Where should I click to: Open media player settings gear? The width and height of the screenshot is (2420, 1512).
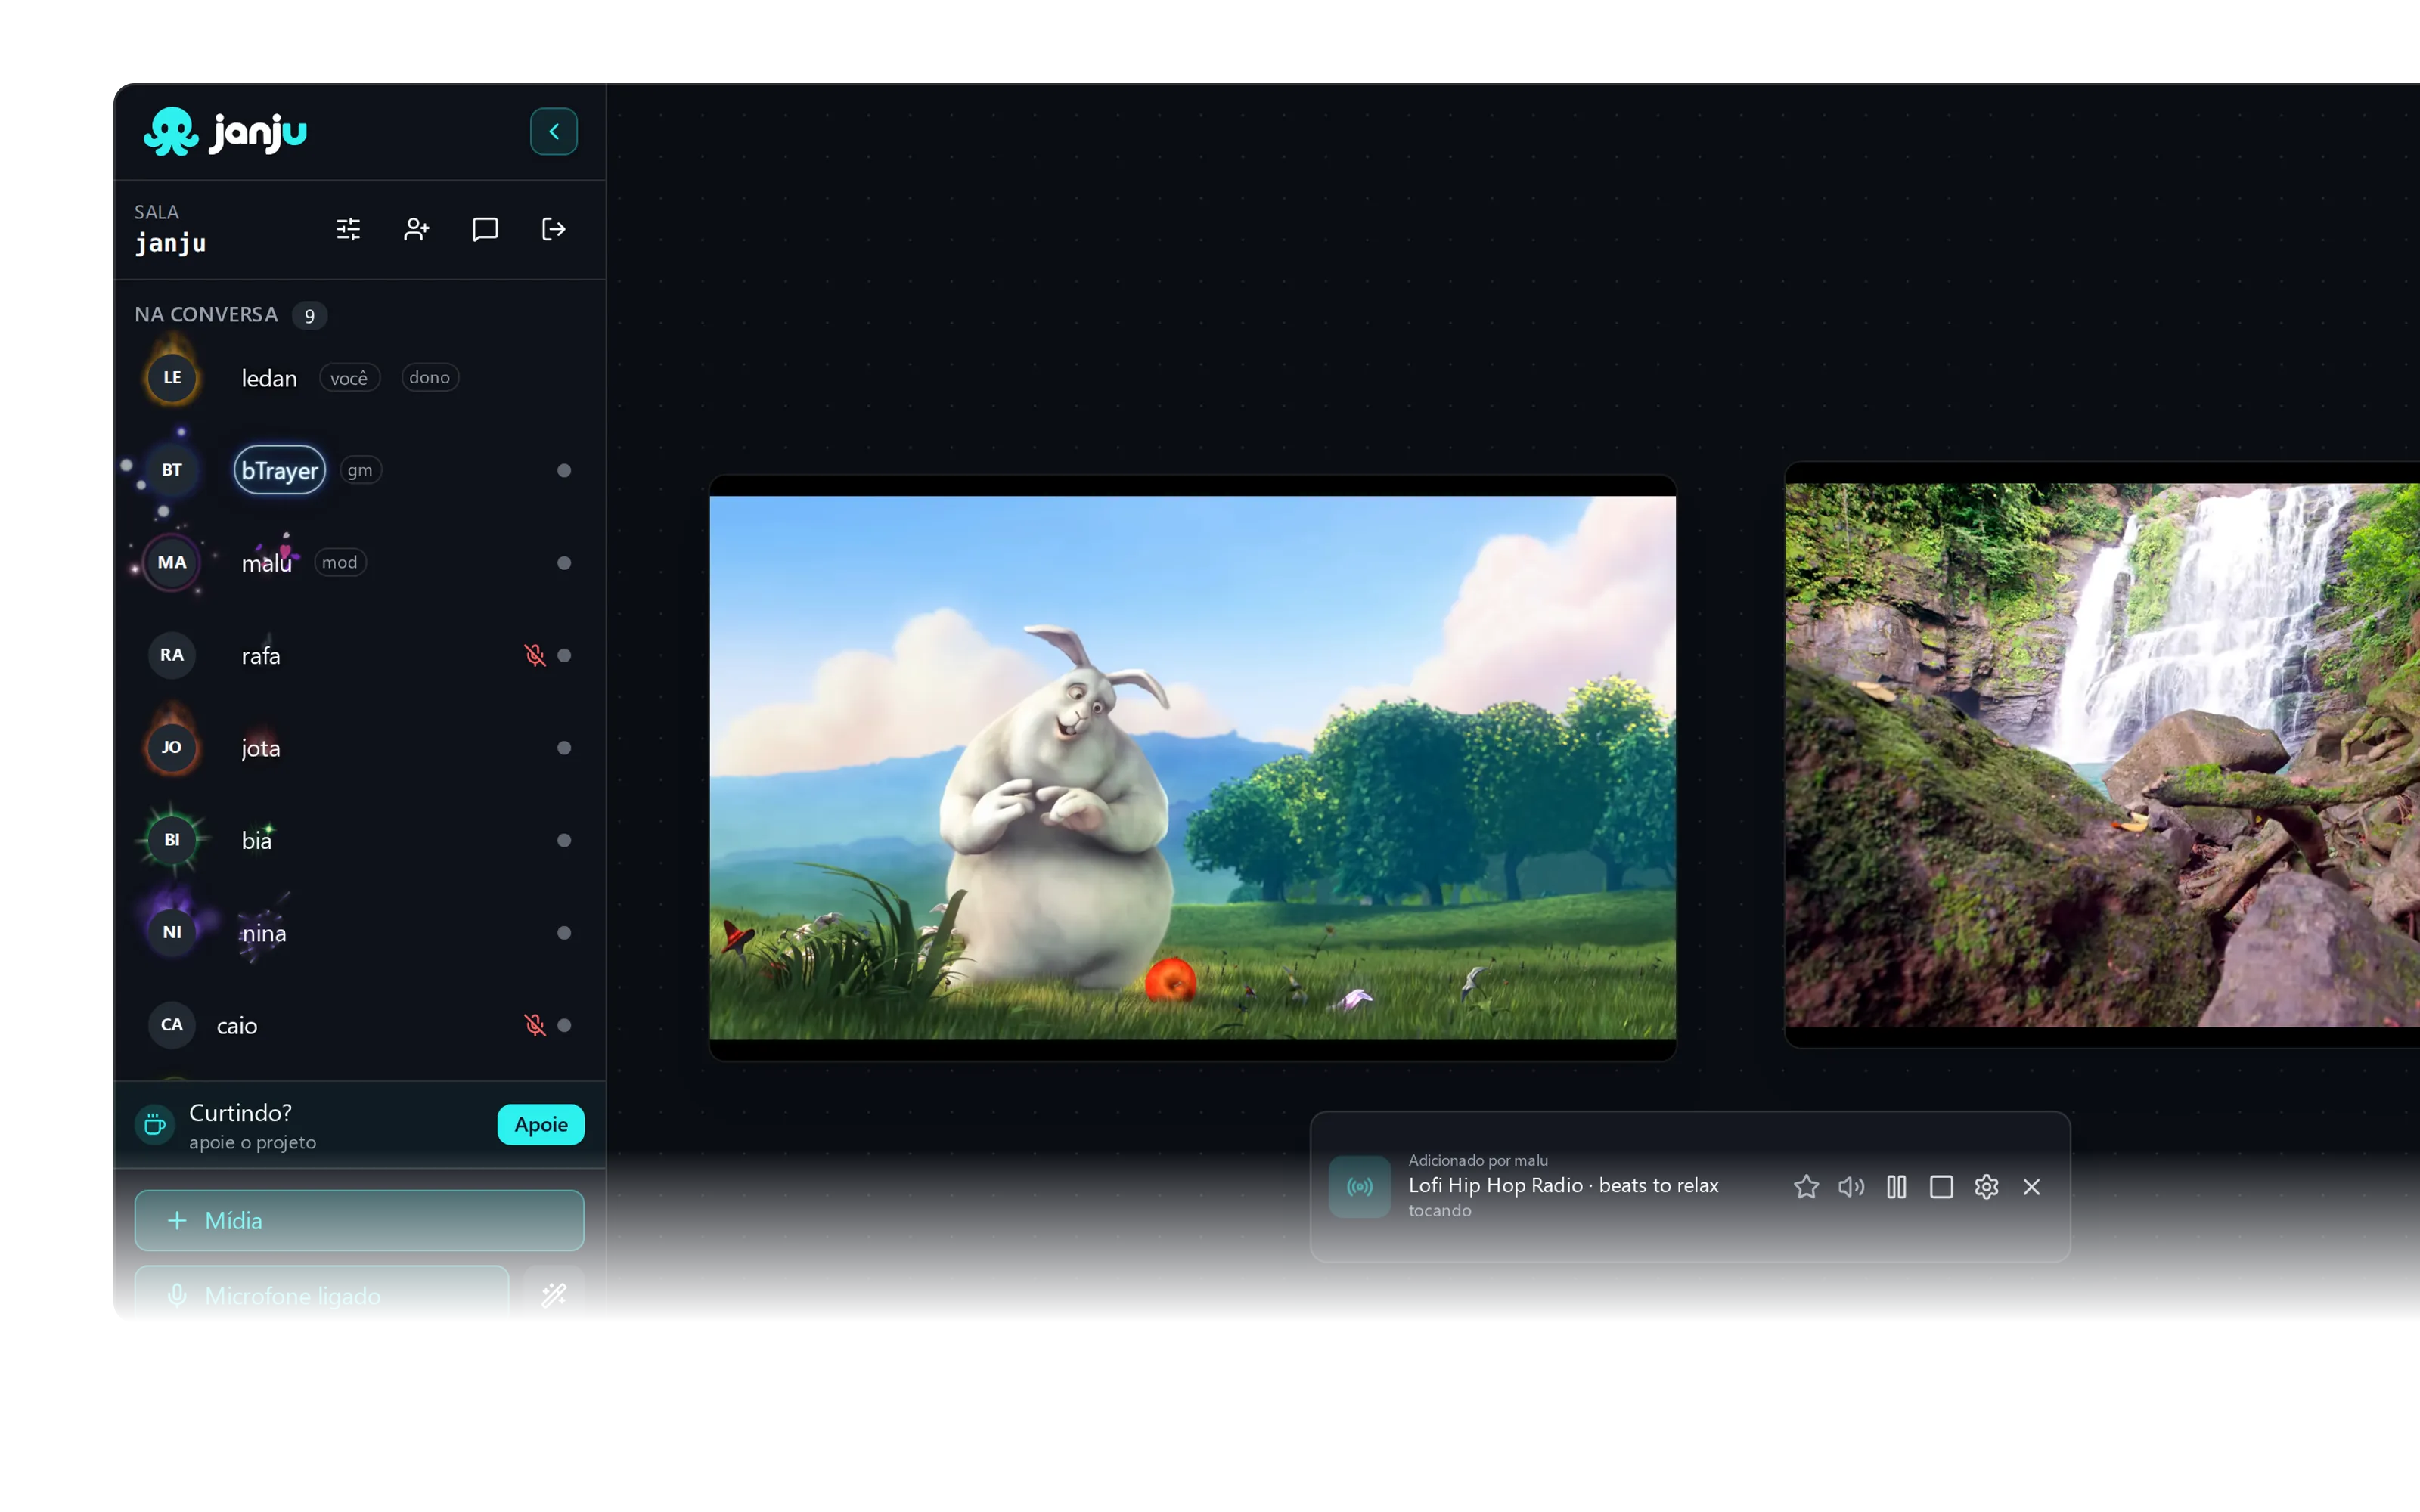tap(1986, 1187)
